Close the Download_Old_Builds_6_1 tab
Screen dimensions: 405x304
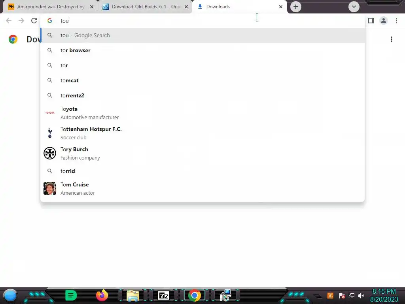coord(186,7)
